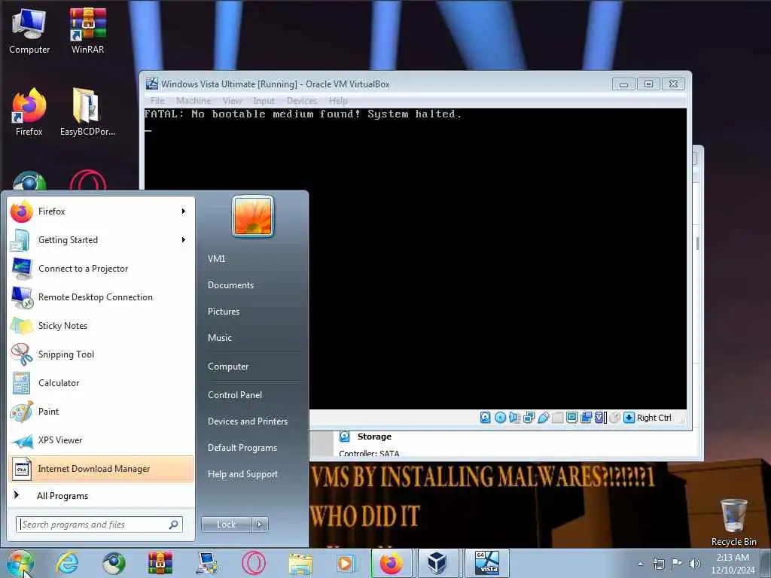Expand Getting Started submenu arrow
Screen dimensions: 771x578
(x=184, y=240)
